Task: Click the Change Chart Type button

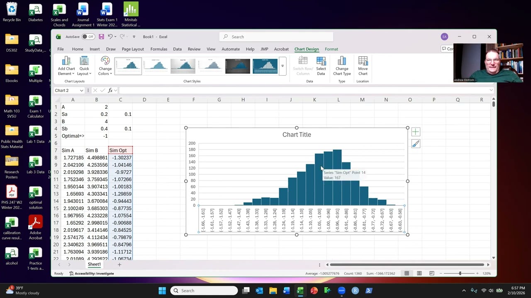Action: pyautogui.click(x=342, y=66)
